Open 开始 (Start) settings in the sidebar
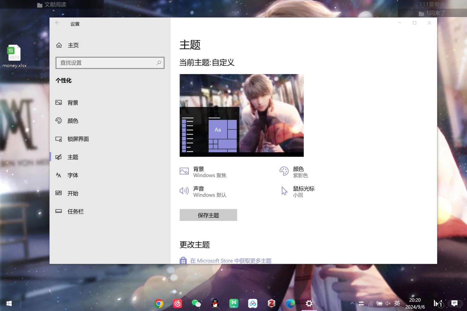Screen dimensions: 467x311 [73, 193]
